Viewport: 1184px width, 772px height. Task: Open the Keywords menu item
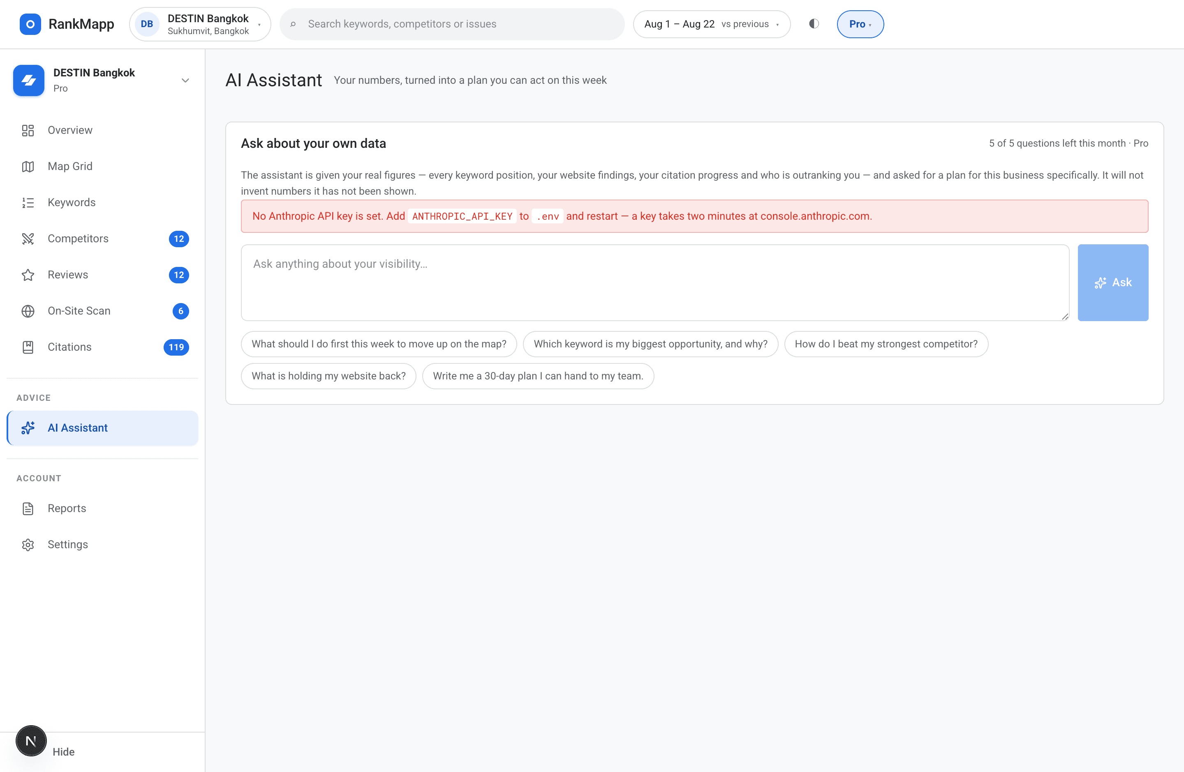pos(102,203)
